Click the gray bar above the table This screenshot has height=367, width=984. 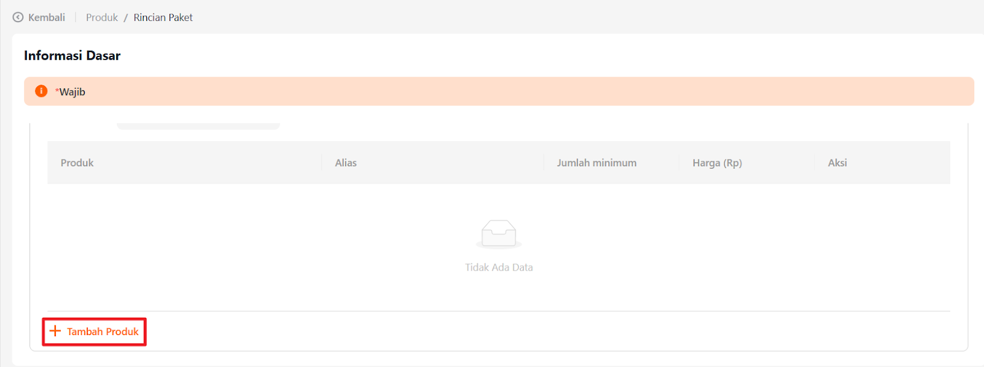pyautogui.click(x=198, y=126)
